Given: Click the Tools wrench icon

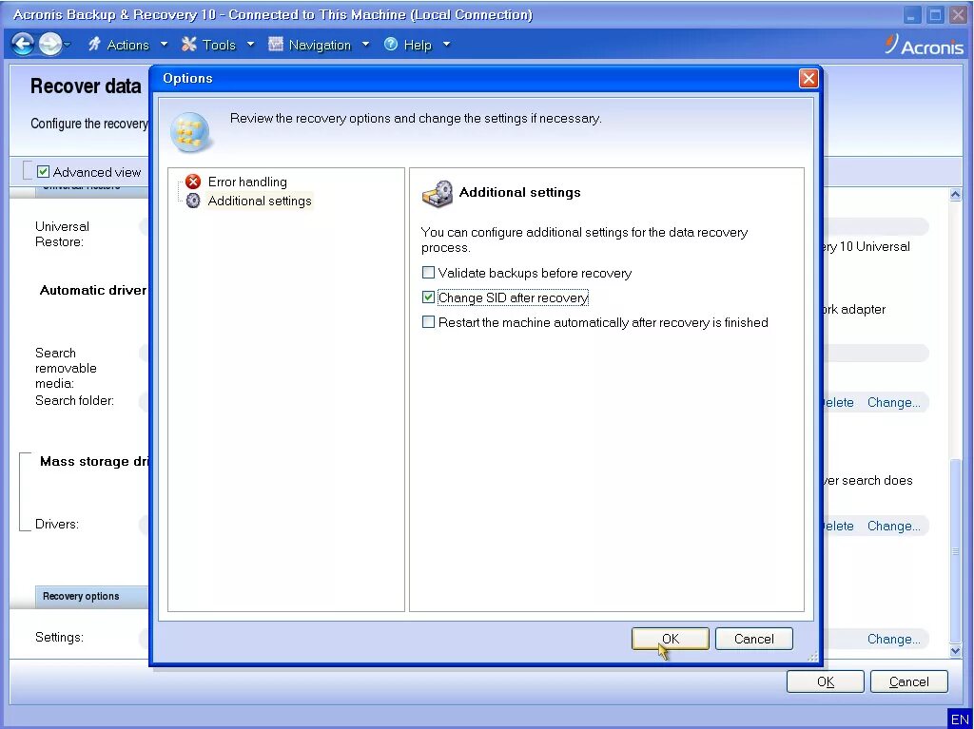Looking at the screenshot, I should coord(189,44).
